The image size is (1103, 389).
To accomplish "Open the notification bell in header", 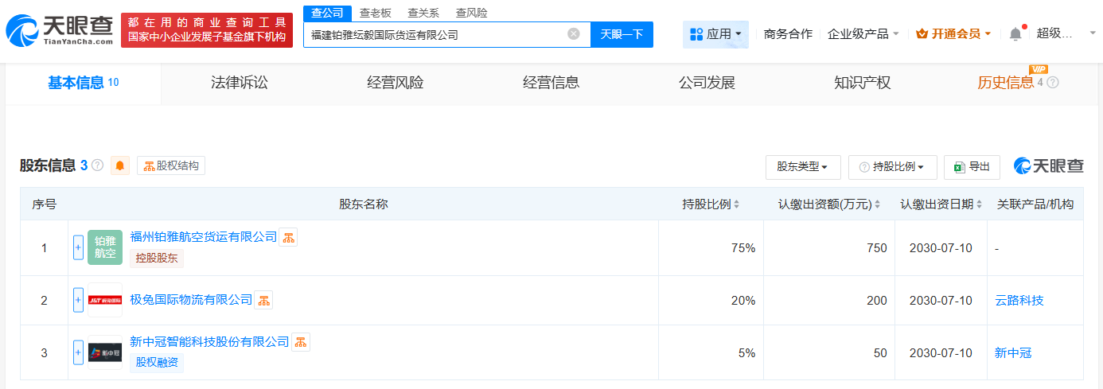I will 1015,34.
